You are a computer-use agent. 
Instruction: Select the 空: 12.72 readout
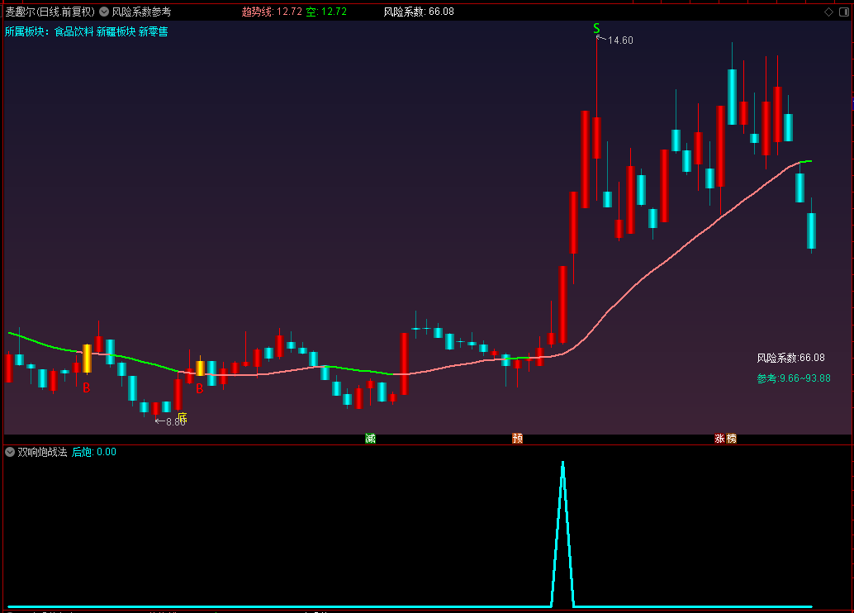click(326, 12)
